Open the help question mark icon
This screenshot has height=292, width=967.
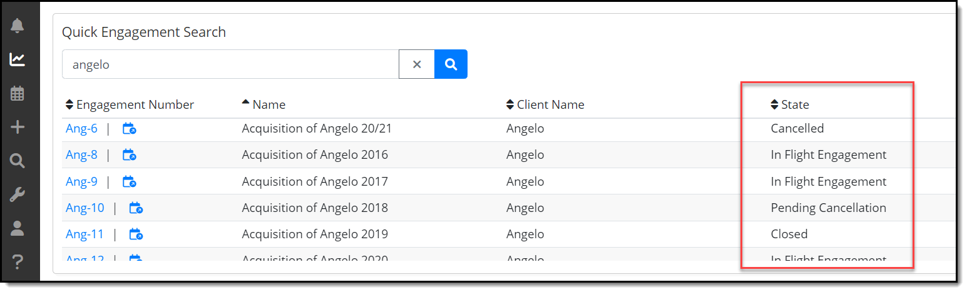(18, 261)
